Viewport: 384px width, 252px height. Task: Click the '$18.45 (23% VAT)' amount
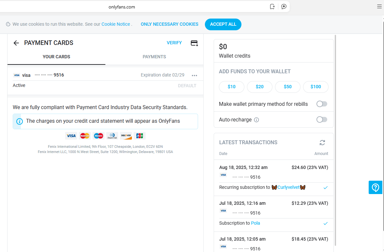click(x=310, y=239)
